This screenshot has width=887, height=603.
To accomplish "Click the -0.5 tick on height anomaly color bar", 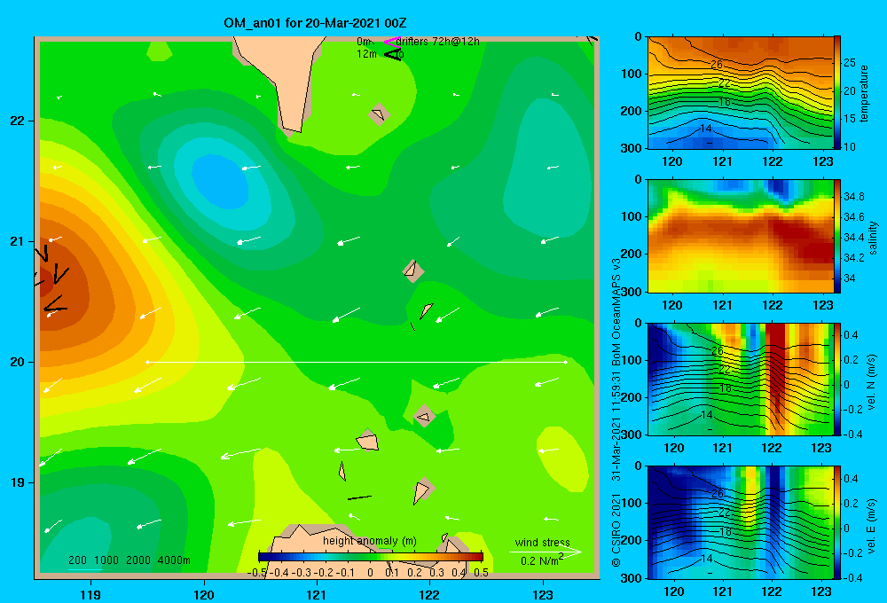I will pyautogui.click(x=257, y=573).
